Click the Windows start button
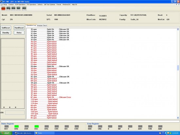180x135 pixels. pyautogui.click(x=6, y=133)
